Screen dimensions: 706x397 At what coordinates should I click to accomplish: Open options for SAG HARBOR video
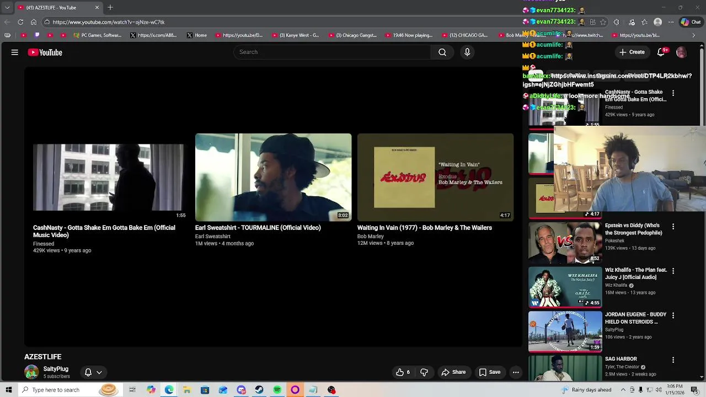point(673,360)
